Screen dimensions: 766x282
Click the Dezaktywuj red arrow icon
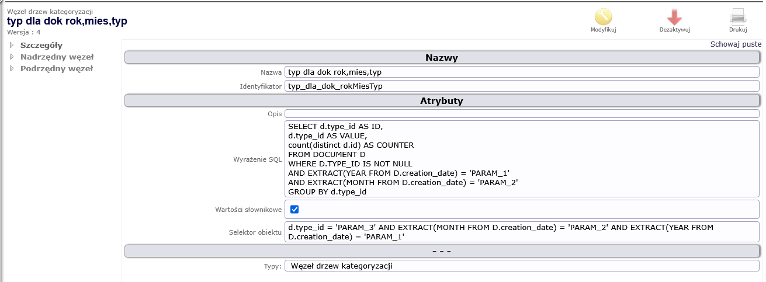pos(674,17)
